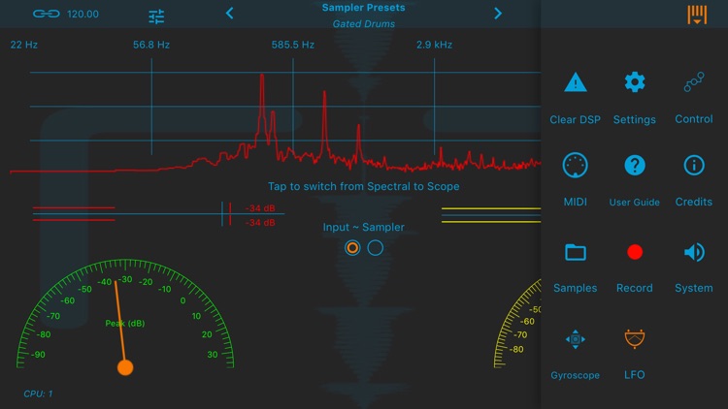Tap the 120.00 tempo value
Image resolution: width=728 pixels, height=409 pixels.
pyautogui.click(x=83, y=14)
